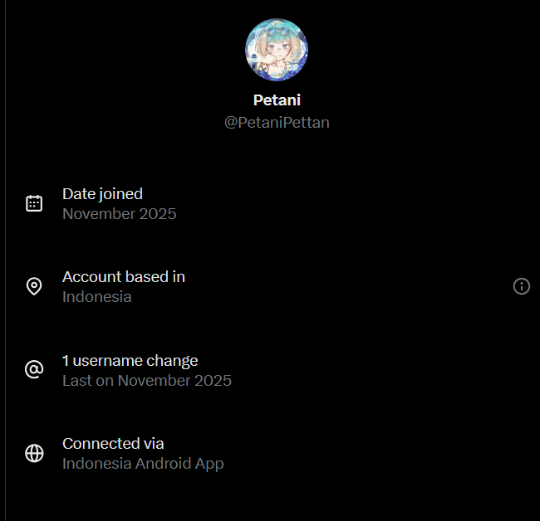This screenshot has width=540, height=521.
Task: Click 'Indonesia Android App' text
Action: pos(143,464)
